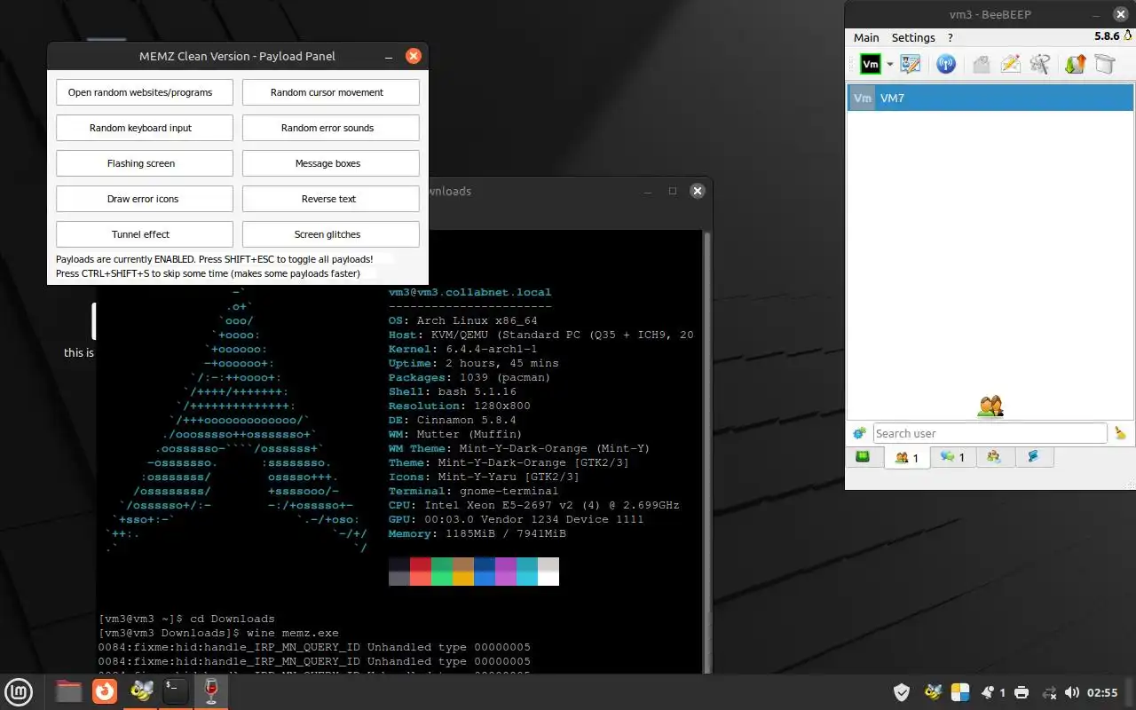Click Draw error icons payload button
Viewport: 1136px width, 710px height.
145,199
